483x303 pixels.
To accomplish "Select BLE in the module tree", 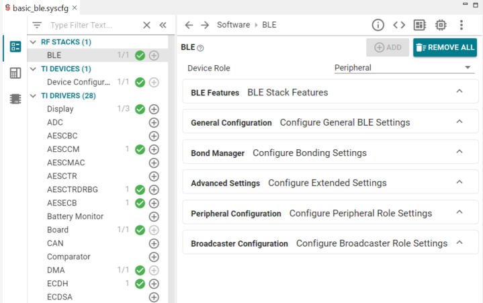I will click(54, 55).
